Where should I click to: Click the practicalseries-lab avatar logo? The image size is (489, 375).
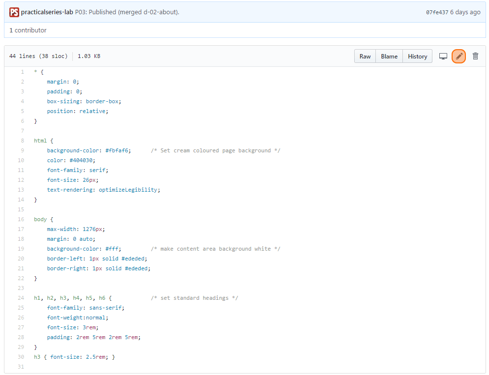pos(14,12)
